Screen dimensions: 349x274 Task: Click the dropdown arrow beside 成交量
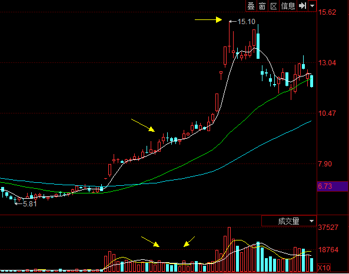tap(311, 221)
